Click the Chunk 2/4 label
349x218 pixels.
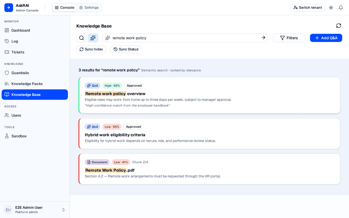(140, 162)
